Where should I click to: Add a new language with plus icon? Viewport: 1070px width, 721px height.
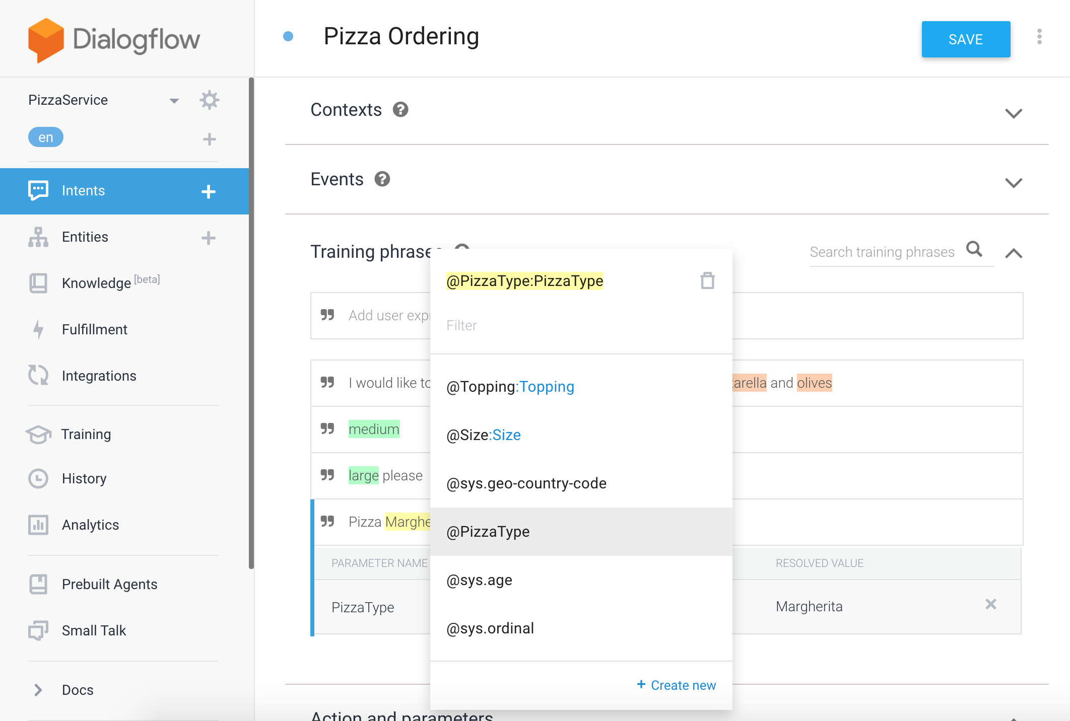point(209,139)
